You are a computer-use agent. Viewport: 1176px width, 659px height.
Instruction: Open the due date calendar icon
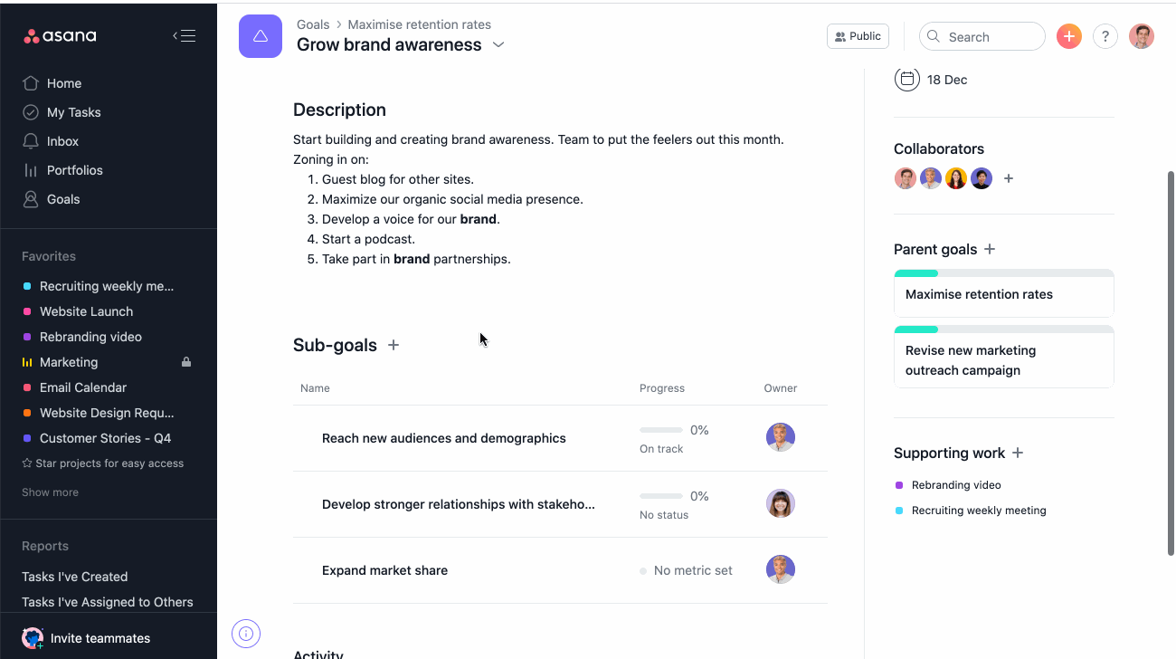[x=907, y=80]
